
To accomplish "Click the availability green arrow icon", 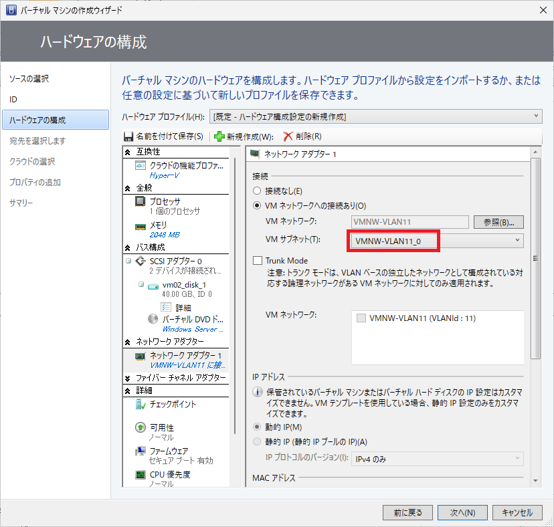I will click(141, 427).
